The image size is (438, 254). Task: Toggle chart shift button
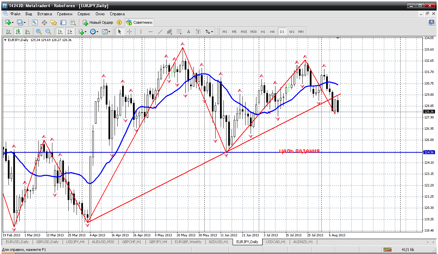coord(70,32)
